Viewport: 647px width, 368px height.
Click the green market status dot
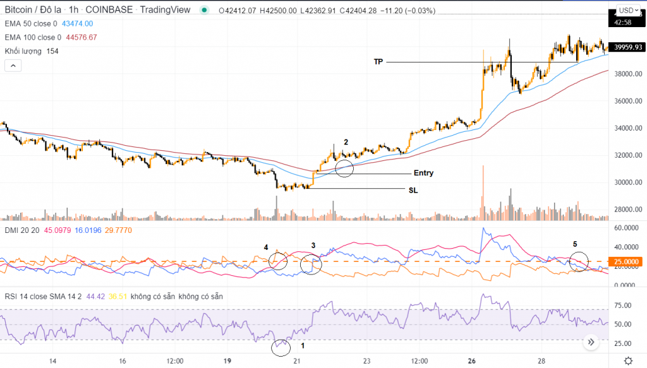[x=203, y=11]
